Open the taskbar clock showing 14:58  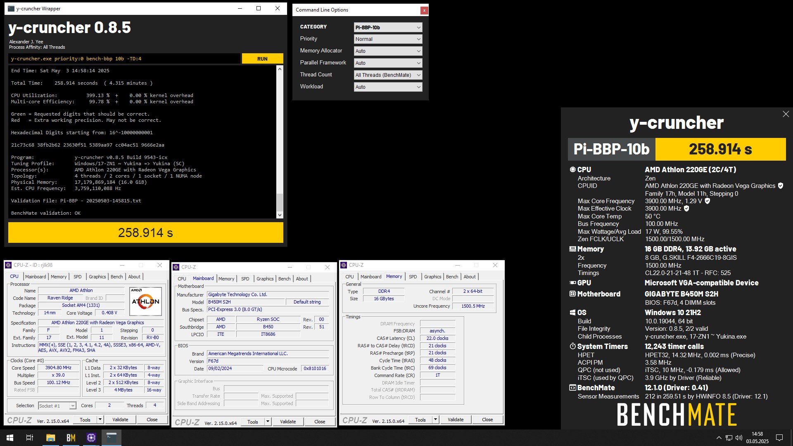pos(757,438)
